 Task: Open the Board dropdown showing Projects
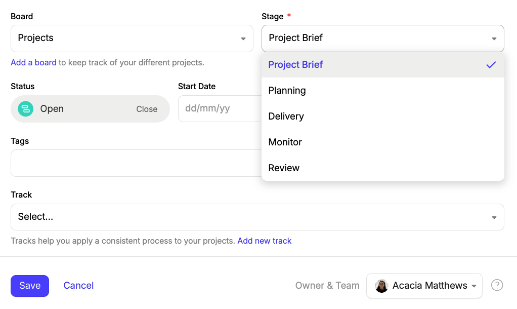[132, 38]
